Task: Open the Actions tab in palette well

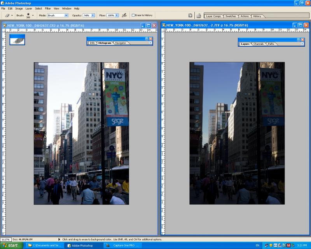Action: (x=245, y=16)
